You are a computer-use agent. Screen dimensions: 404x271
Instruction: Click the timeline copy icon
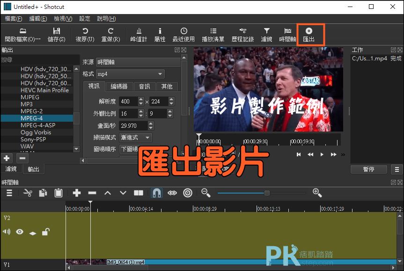pos(43,193)
